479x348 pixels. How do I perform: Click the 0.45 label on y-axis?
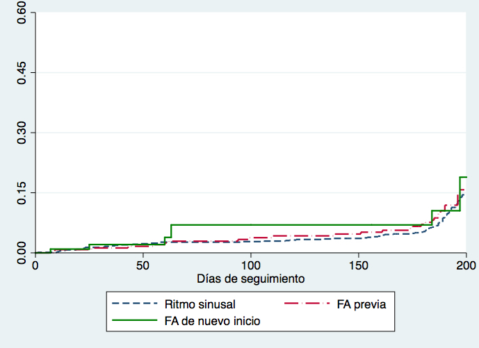(x=22, y=73)
